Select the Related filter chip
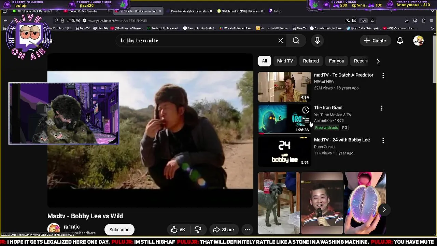 [311, 61]
